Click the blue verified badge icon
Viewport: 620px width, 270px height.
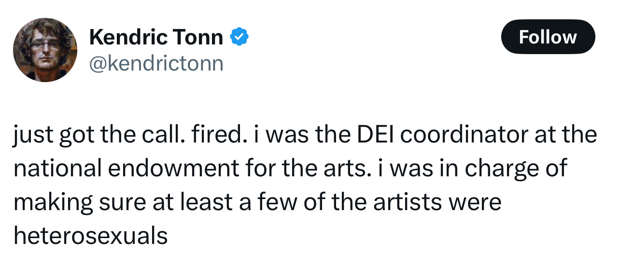[239, 37]
